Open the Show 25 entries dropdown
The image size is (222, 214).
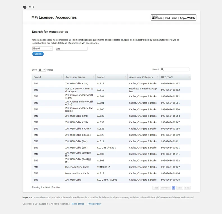click(x=42, y=69)
